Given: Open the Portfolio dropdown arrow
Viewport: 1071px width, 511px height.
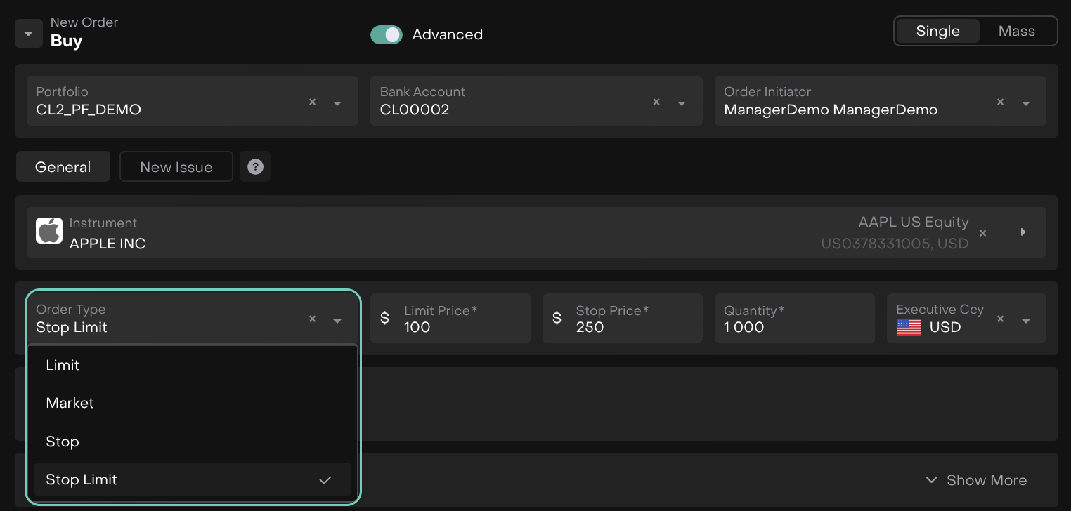Looking at the screenshot, I should [337, 103].
